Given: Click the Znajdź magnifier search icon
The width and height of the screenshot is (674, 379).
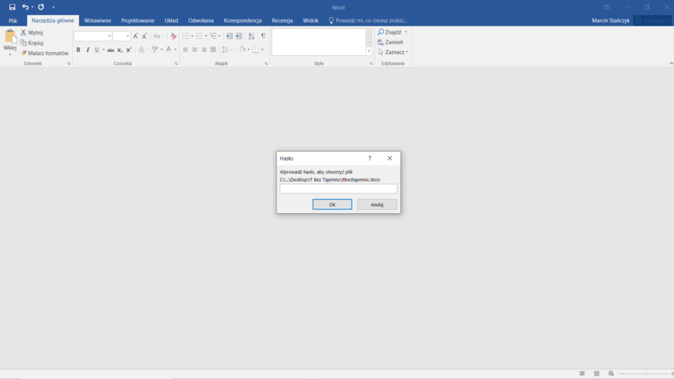Looking at the screenshot, I should click(x=381, y=32).
